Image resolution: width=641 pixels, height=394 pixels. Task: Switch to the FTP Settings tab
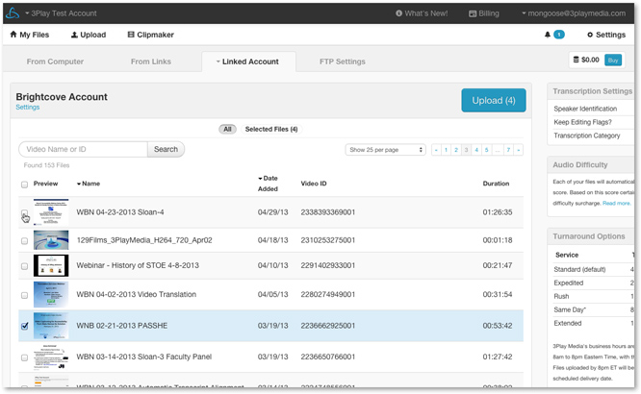tap(343, 62)
